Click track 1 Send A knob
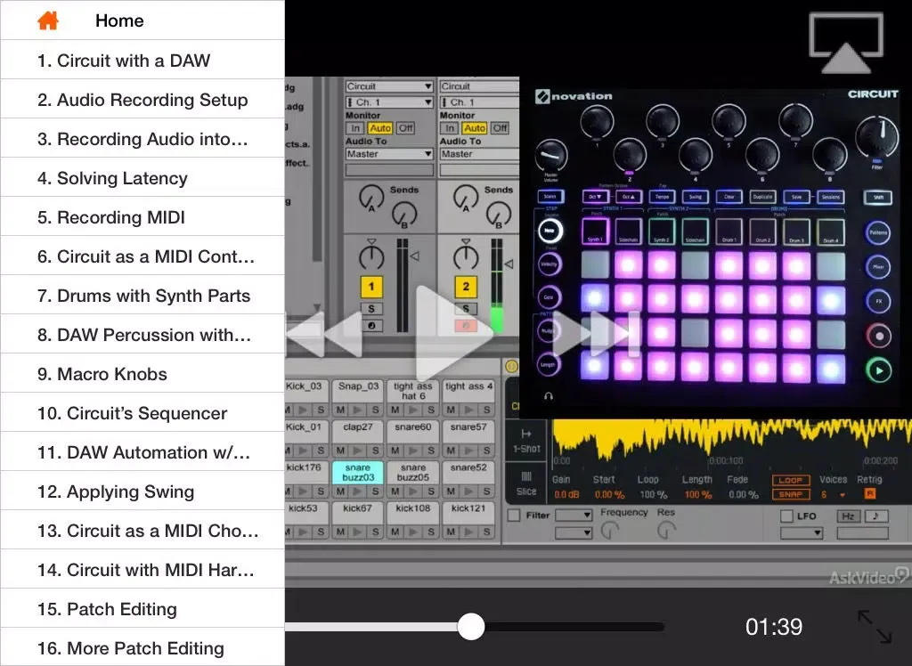Viewport: 912px width, 666px height. (371, 199)
